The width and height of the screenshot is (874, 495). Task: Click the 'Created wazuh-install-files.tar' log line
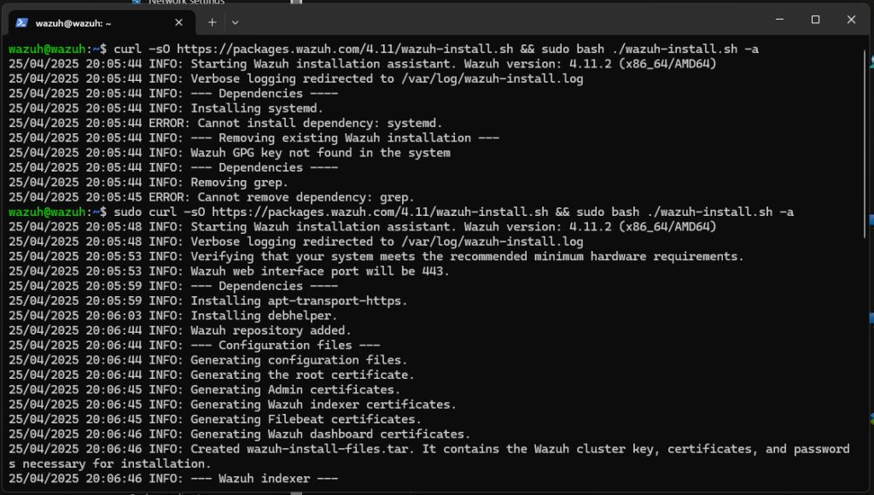[x=429, y=457]
